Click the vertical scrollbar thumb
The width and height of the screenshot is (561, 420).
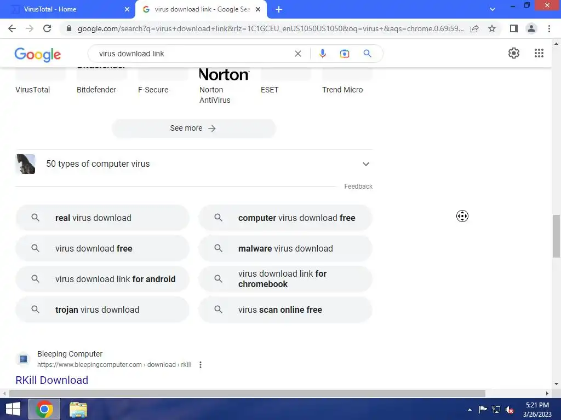pyautogui.click(x=556, y=236)
